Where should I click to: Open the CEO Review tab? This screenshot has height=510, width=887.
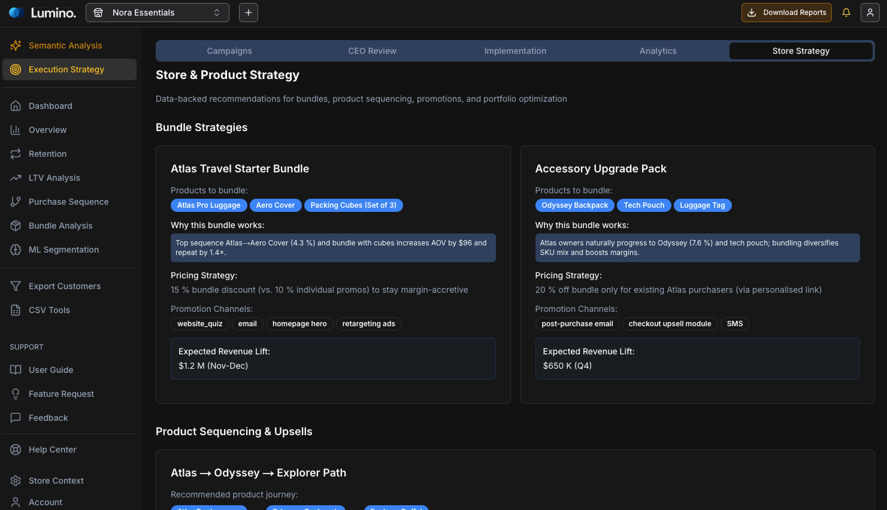click(372, 51)
